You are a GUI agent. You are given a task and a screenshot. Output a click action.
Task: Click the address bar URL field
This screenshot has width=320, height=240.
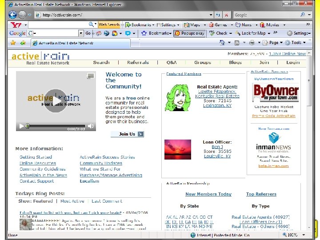[122, 15]
